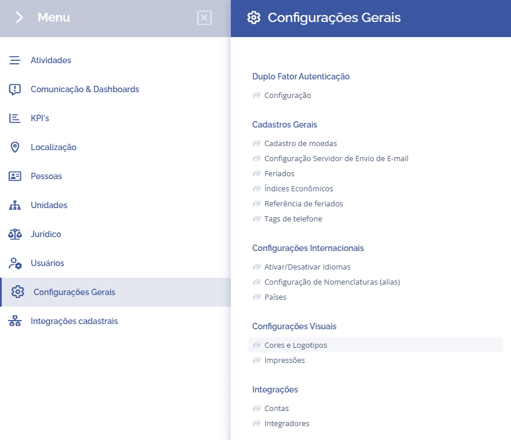511x440 pixels.
Task: Go to the KPI's menu entry
Action: [40, 118]
